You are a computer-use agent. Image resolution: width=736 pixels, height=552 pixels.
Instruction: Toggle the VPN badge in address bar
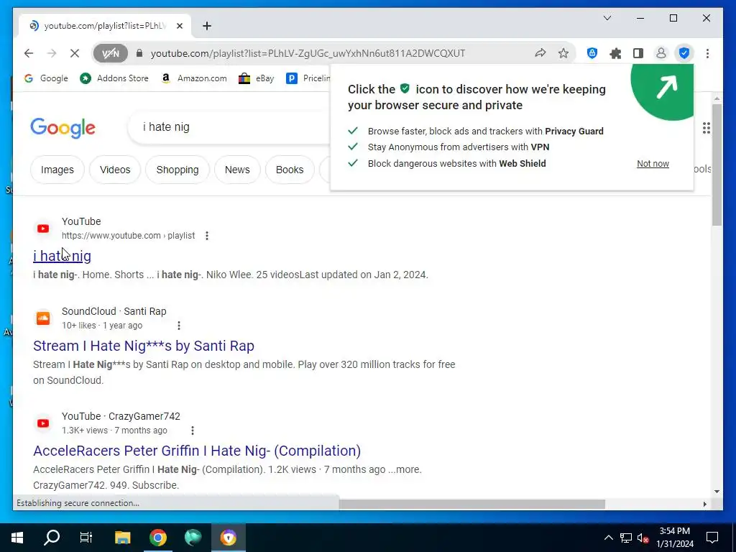110,53
